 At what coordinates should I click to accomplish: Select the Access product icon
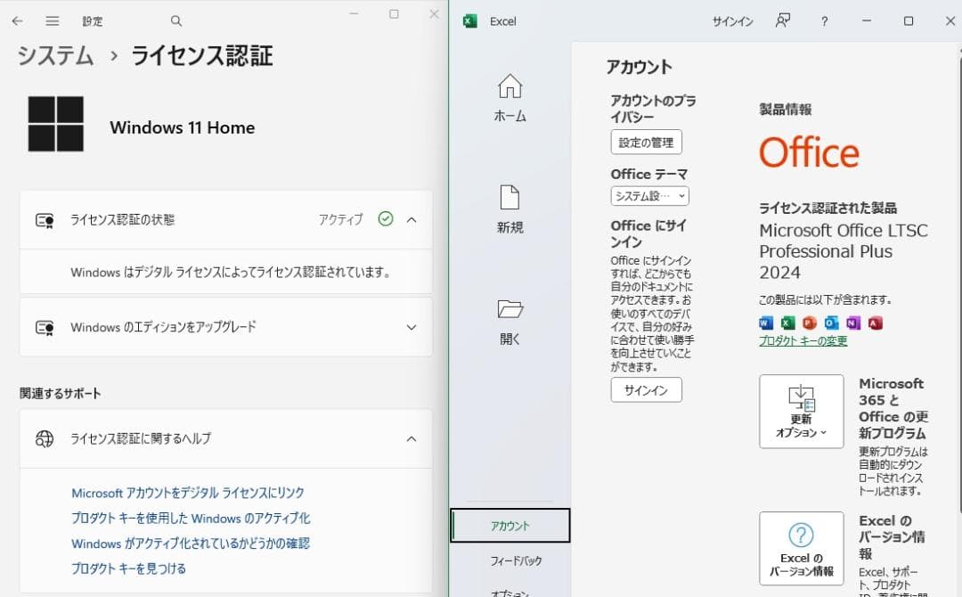[874, 323]
